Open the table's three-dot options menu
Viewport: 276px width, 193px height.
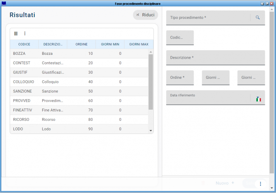pos(25,34)
